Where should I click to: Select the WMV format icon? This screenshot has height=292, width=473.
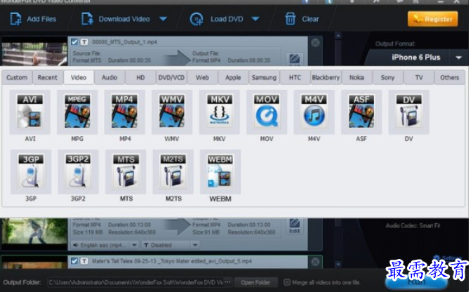click(172, 112)
